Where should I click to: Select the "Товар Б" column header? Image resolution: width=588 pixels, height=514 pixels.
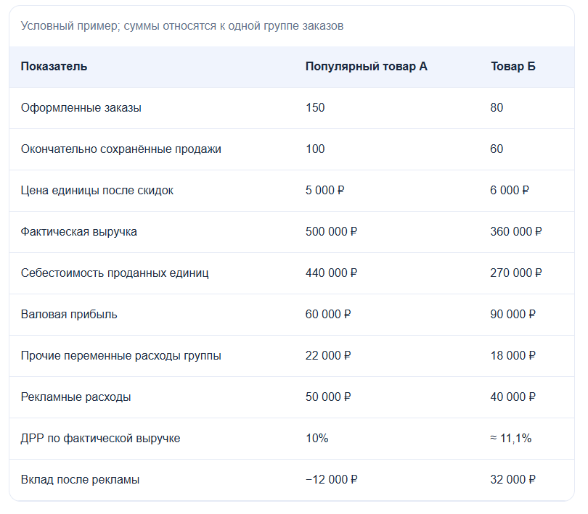pyautogui.click(x=513, y=66)
